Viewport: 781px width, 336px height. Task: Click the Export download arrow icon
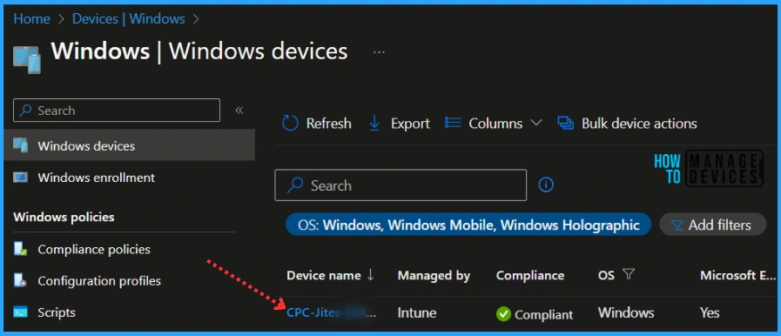[374, 123]
